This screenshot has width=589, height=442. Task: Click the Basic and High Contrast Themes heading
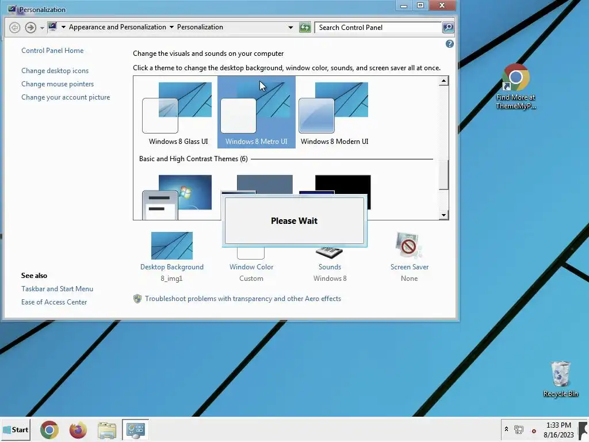click(193, 159)
